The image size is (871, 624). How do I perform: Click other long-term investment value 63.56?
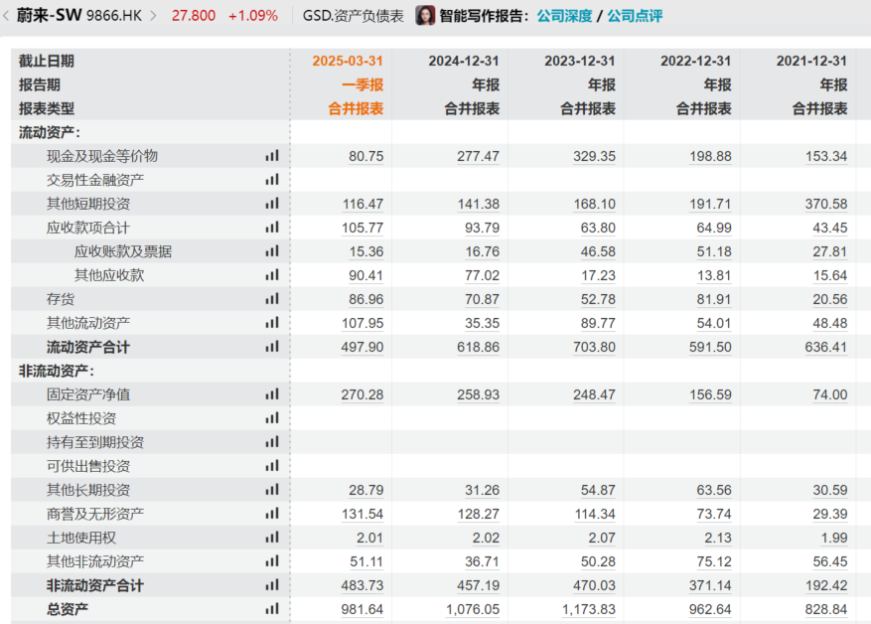pyautogui.click(x=714, y=491)
